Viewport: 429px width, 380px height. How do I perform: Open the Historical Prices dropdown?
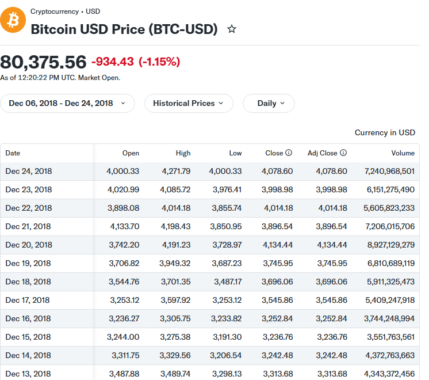tap(189, 103)
